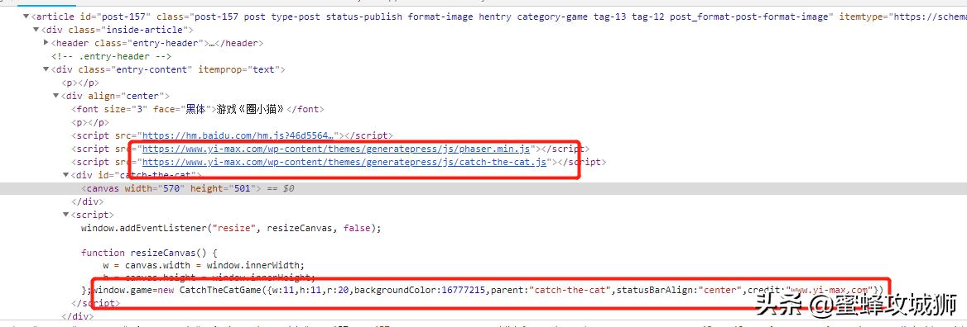Collapse the div id catch-the-cat node
Screen dimensions: 967x327
[65, 175]
